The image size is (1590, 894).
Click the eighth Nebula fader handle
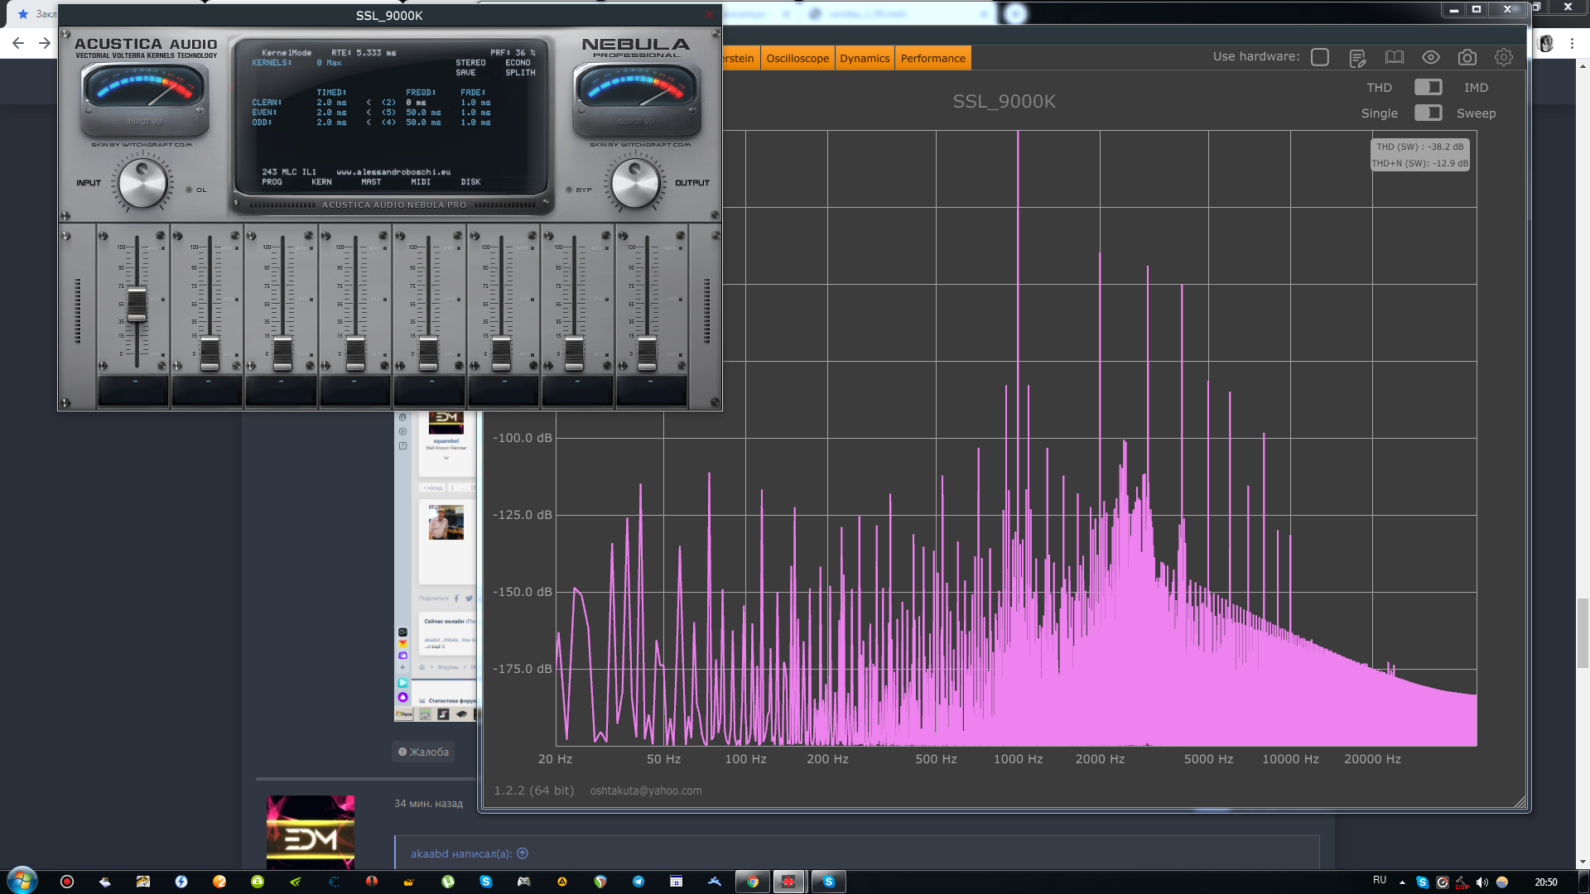click(647, 353)
